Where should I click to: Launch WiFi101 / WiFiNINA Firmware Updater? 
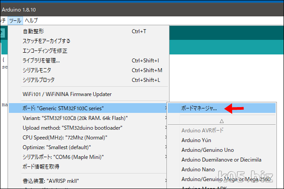coord(89,94)
